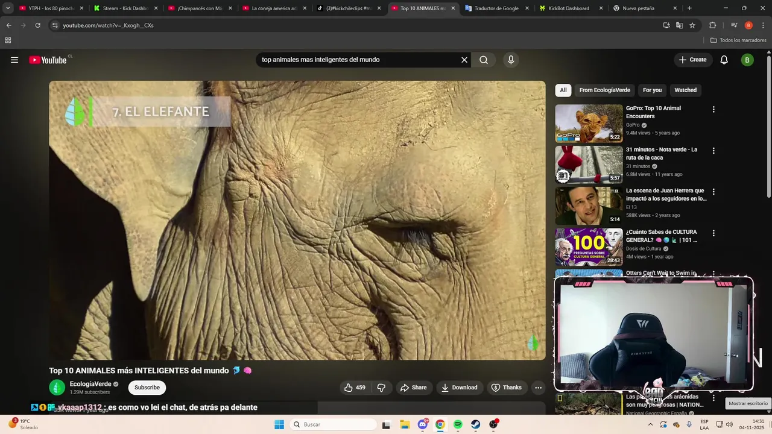Install app icon in address bar
The width and height of the screenshot is (772, 434).
click(666, 25)
